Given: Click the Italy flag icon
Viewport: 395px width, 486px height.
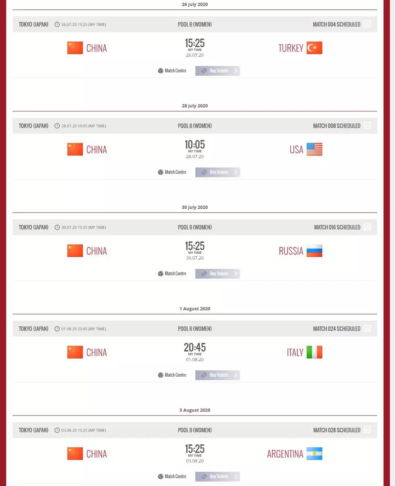Looking at the screenshot, I should click(314, 352).
